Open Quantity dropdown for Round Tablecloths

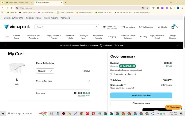(x=45, y=71)
